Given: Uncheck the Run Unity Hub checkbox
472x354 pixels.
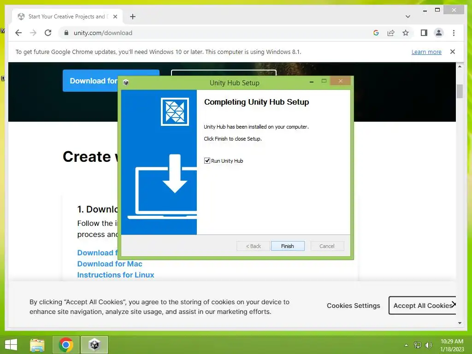Looking at the screenshot, I should [207, 161].
